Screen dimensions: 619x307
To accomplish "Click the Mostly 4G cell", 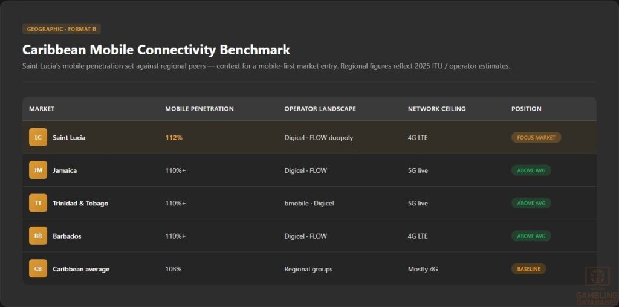I will [x=423, y=269].
